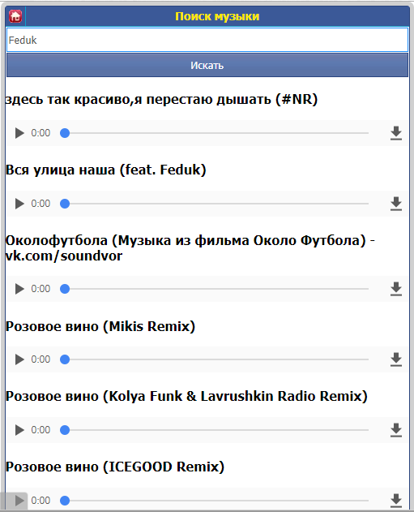This screenshot has width=414, height=512.
Task: Download the 'Околофутбола' track
Action: pos(395,289)
